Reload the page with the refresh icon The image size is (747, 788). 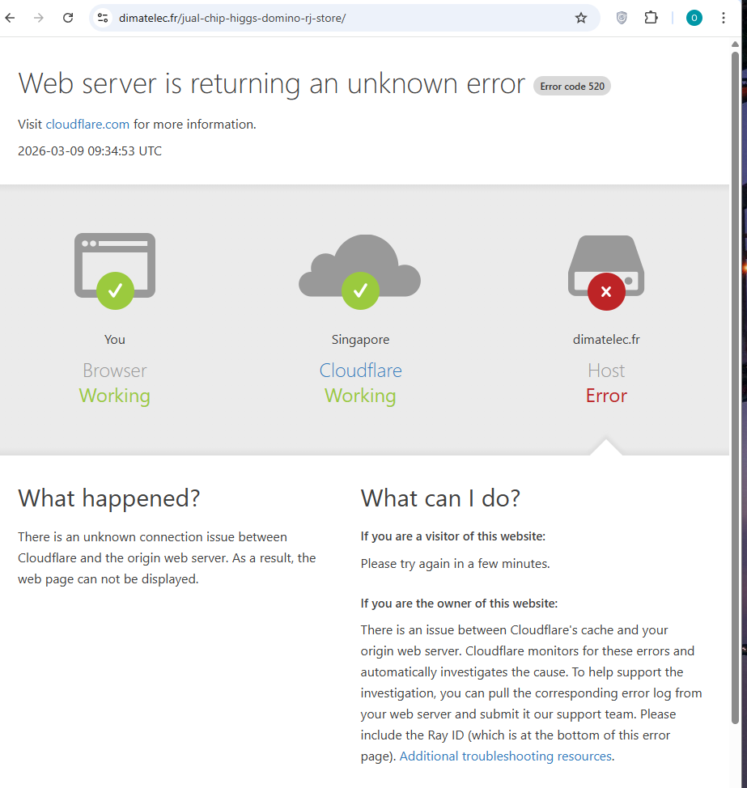(68, 18)
